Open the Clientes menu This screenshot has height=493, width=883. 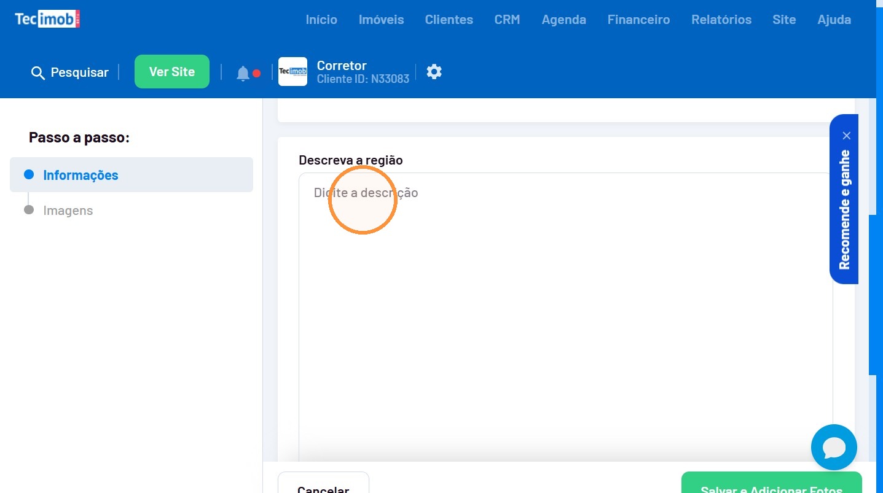tap(449, 20)
